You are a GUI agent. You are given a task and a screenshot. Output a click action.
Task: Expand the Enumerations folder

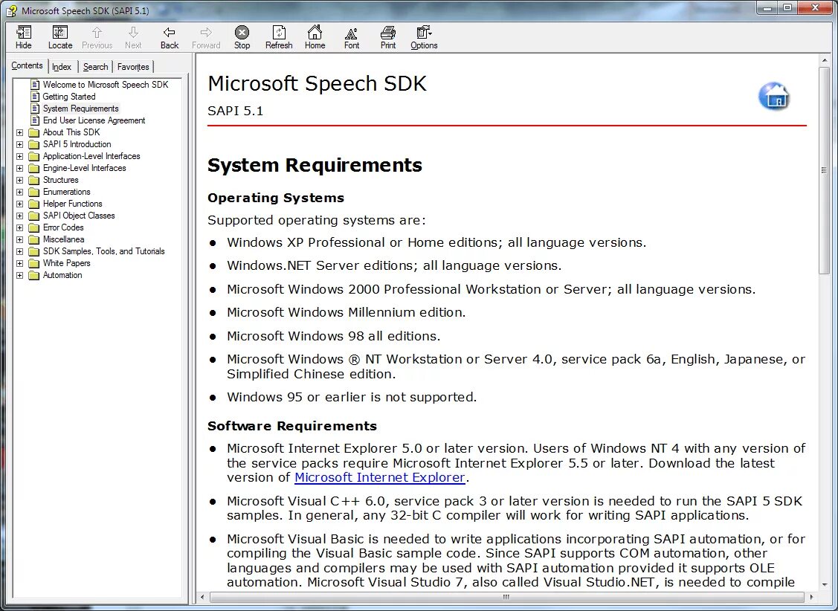pyautogui.click(x=19, y=192)
